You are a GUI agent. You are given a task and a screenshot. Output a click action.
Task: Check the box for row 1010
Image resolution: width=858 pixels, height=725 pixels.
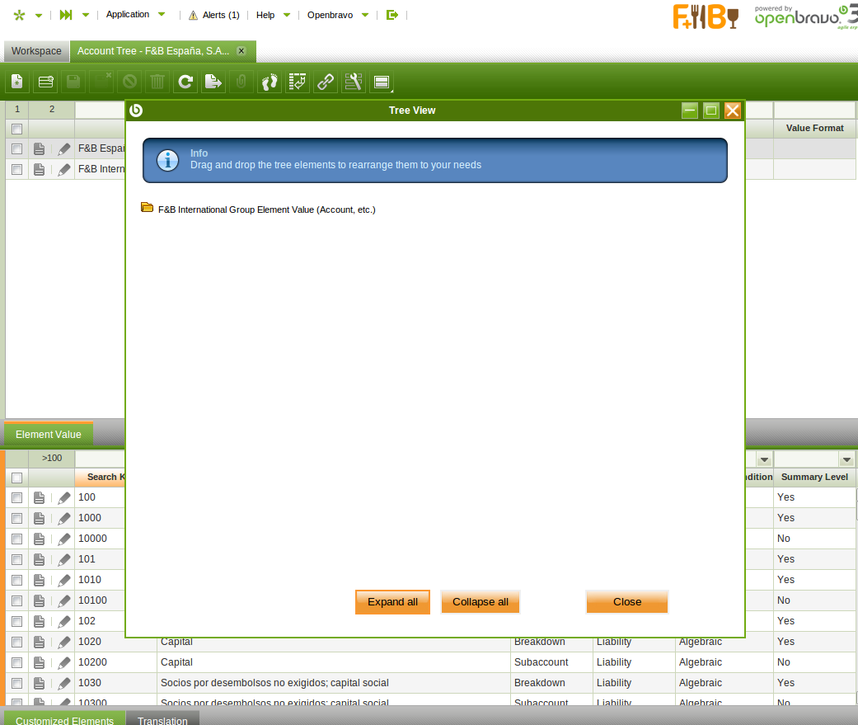(17, 580)
